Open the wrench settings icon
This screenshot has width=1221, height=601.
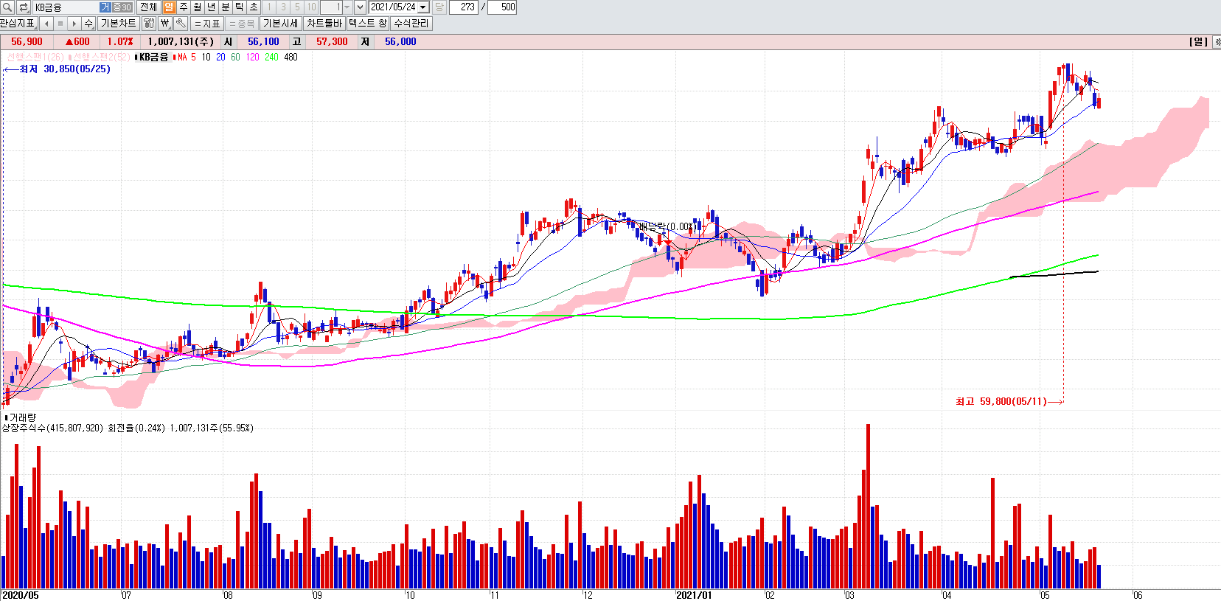181,24
